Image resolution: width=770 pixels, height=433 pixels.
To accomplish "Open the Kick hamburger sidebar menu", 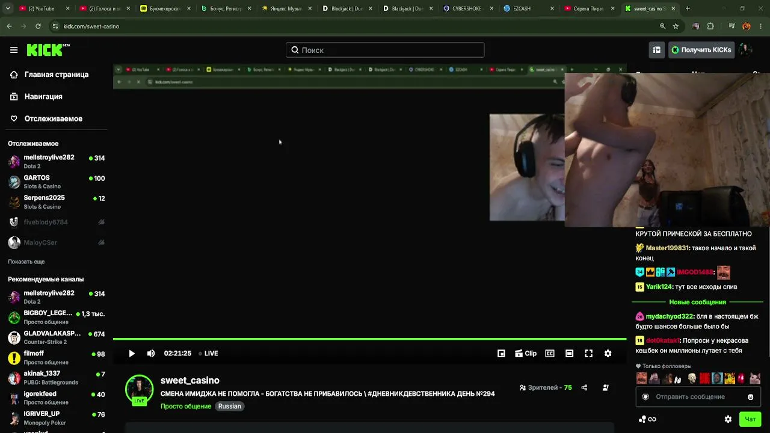I will click(14, 50).
